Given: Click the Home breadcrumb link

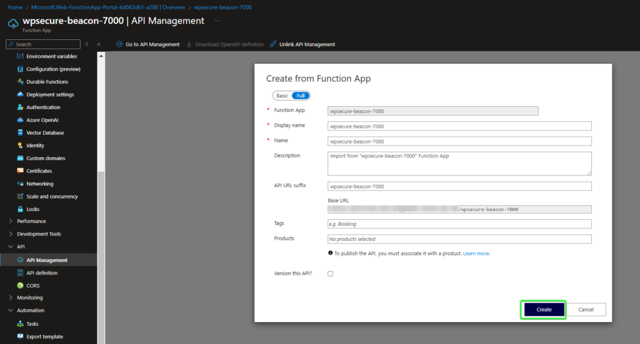Looking at the screenshot, I should 14,7.
